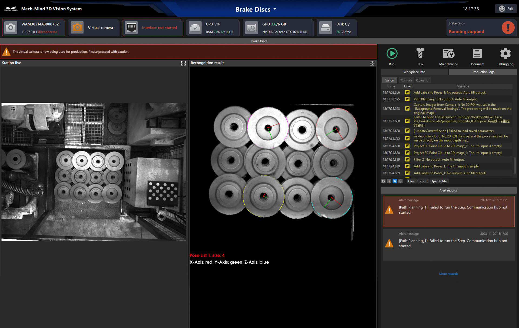The width and height of the screenshot is (519, 328).
Task: Click the Running stopped status text
Action: coord(466,31)
